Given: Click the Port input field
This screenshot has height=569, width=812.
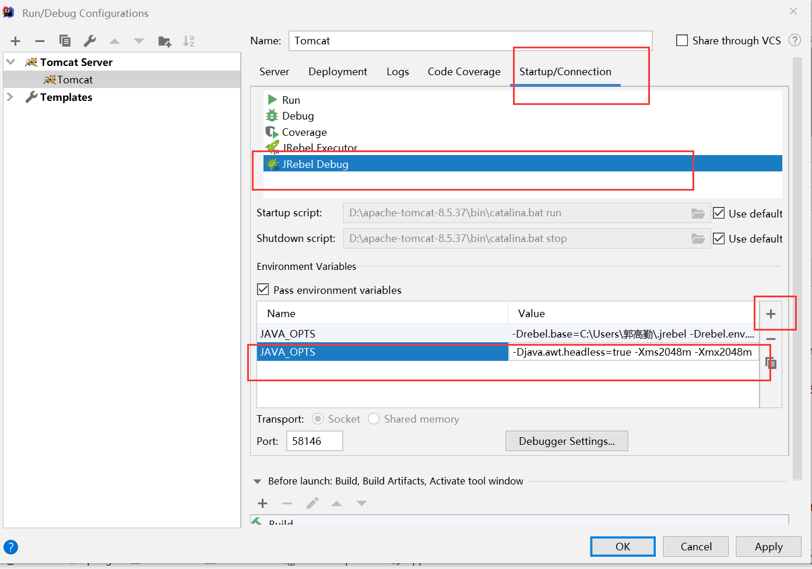Looking at the screenshot, I should coord(314,441).
